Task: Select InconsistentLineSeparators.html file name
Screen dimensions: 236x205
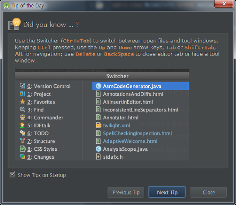Action: pyautogui.click(x=141, y=110)
